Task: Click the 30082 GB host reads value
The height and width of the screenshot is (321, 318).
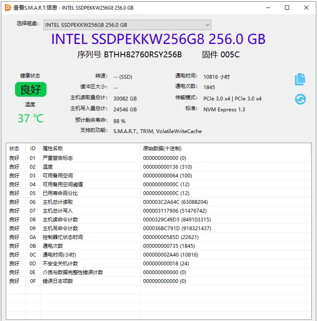Action: [125, 99]
